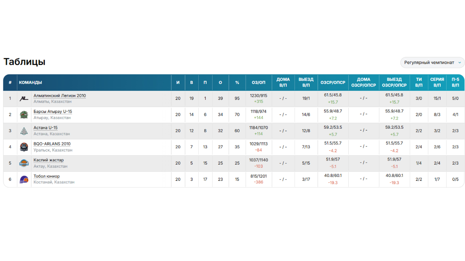Open the Тобол юниор team link
Image resolution: width=465 pixels, height=261 pixels.
pos(46,177)
